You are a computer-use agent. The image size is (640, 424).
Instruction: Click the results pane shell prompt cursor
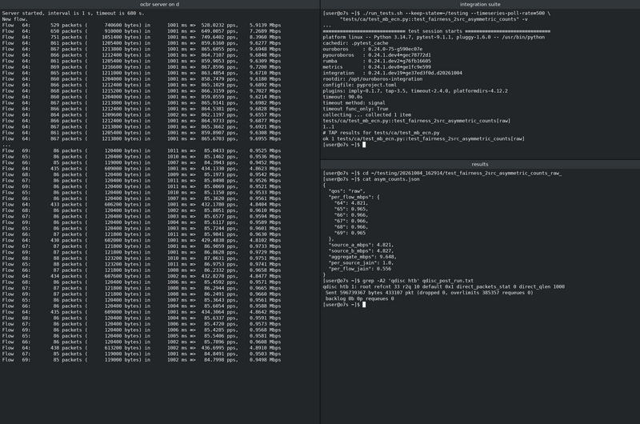click(364, 305)
